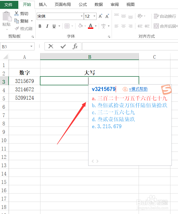Click the cell Borders icon

(x=67, y=26)
